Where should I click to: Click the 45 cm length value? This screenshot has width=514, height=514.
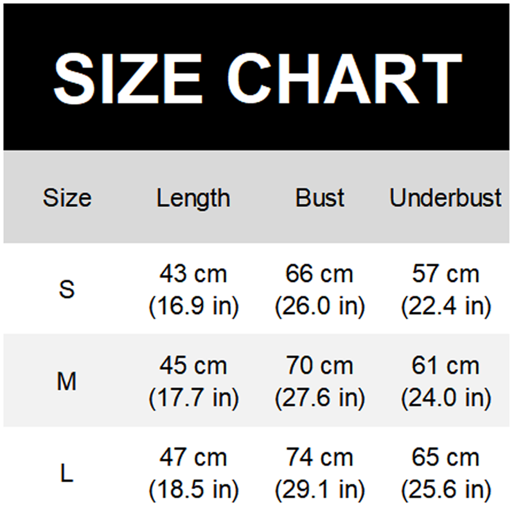coord(193,366)
